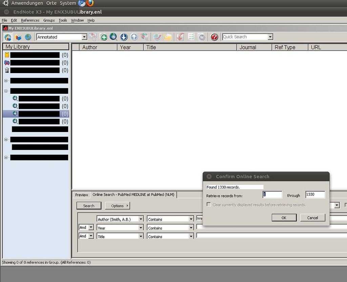
Task: Switch to the Preview tab
Action: point(81,195)
